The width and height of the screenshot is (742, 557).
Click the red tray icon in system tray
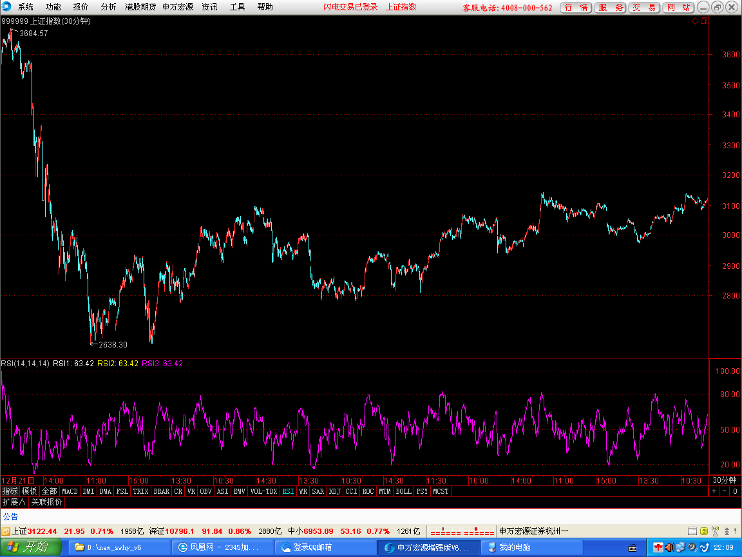click(x=658, y=547)
